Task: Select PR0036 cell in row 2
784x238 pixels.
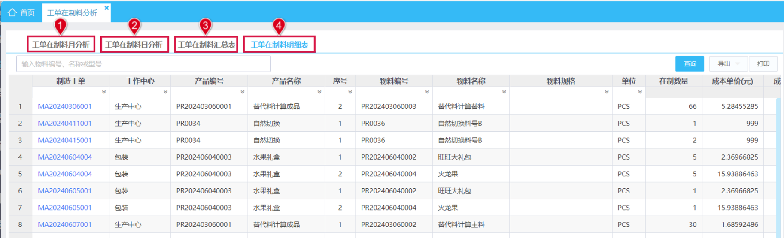Action: (394, 123)
